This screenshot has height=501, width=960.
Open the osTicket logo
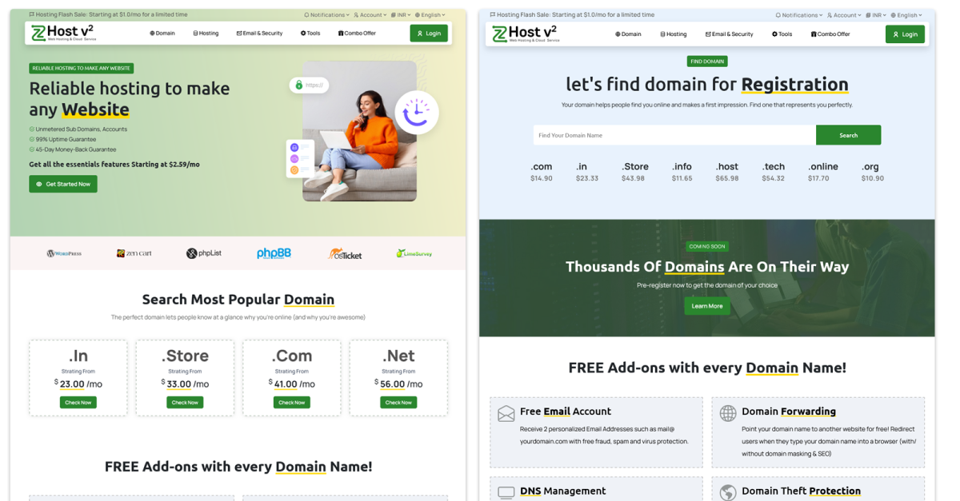point(345,253)
